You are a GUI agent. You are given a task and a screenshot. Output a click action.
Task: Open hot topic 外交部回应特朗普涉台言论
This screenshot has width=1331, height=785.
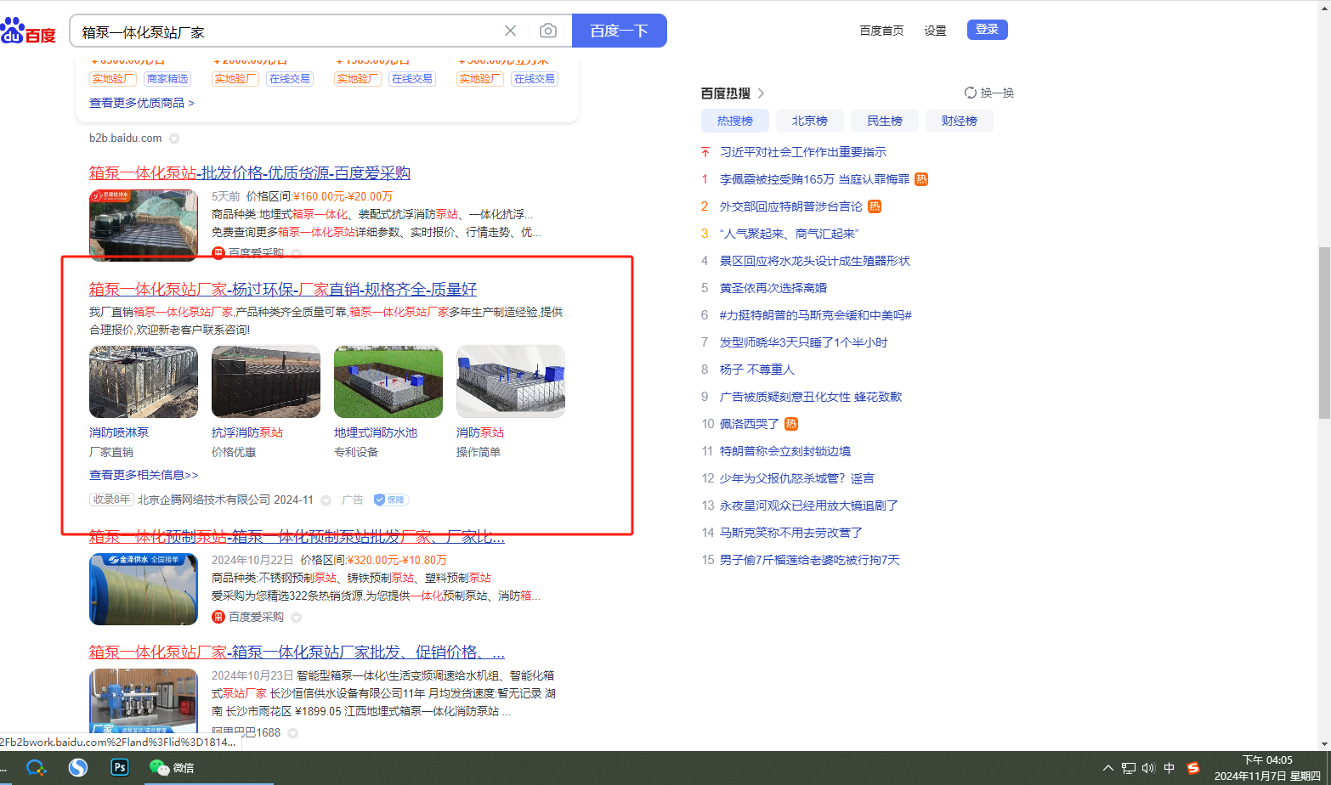(790, 206)
